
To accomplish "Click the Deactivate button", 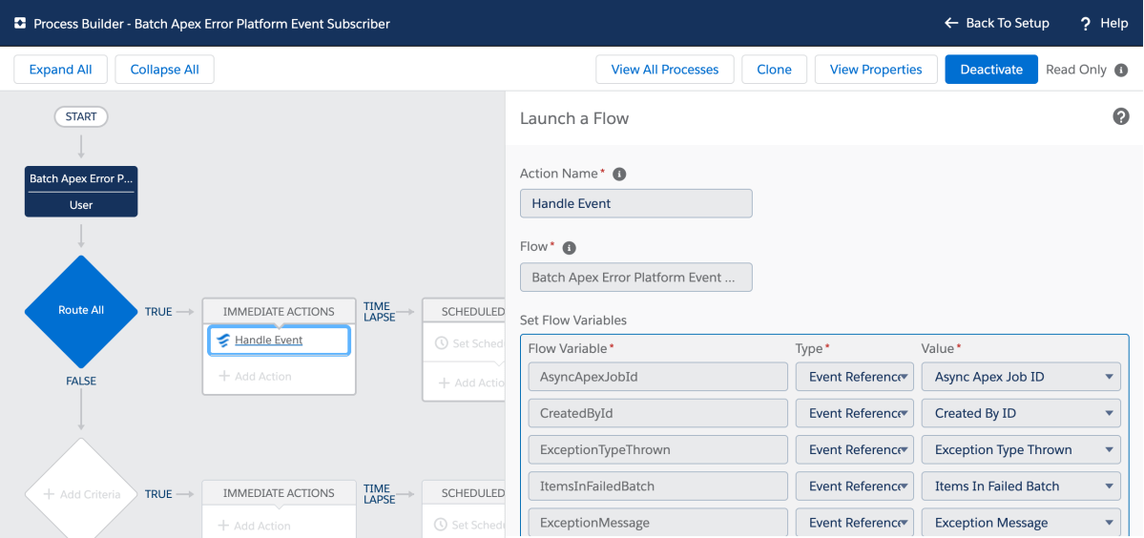I will [990, 70].
